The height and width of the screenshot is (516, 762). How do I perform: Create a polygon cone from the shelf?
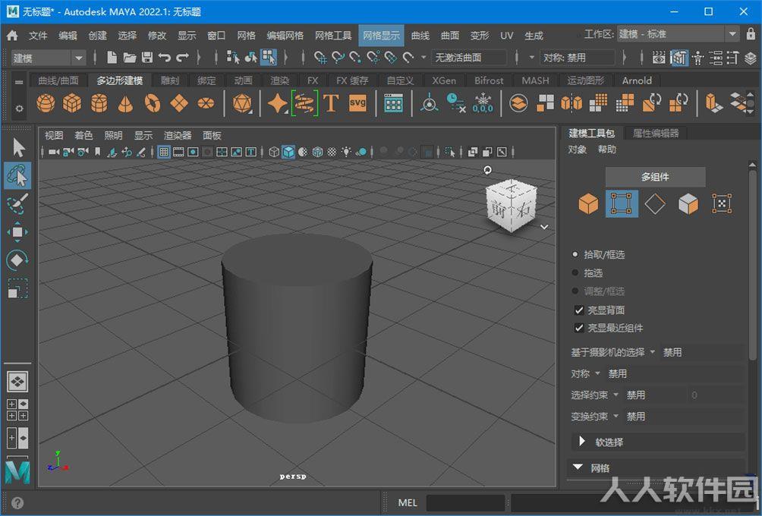(x=125, y=103)
